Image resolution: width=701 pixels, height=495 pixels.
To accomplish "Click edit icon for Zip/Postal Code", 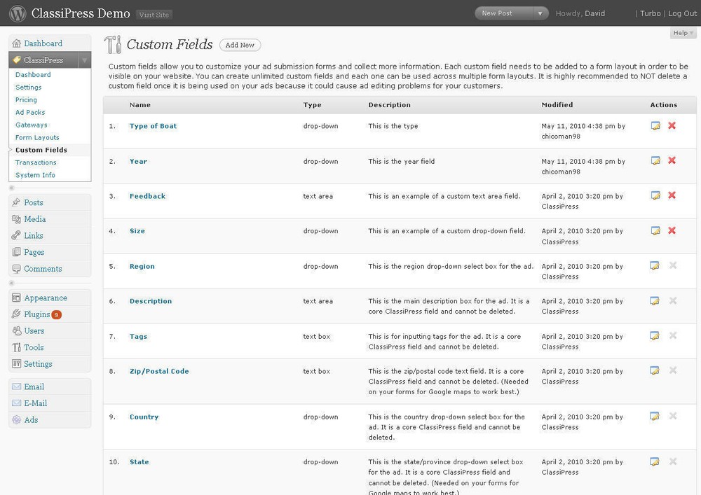I will [655, 370].
